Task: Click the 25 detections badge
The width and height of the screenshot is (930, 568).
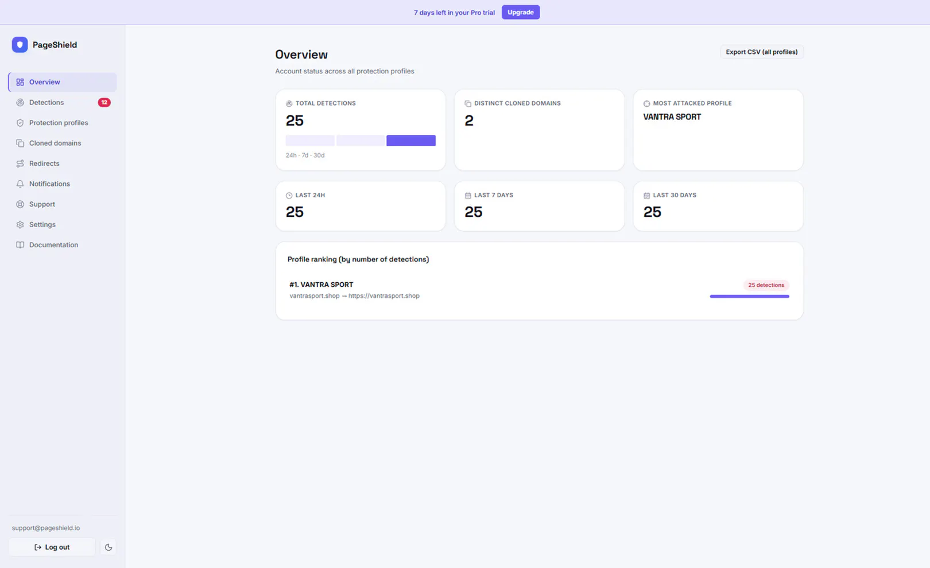Action: pos(766,285)
